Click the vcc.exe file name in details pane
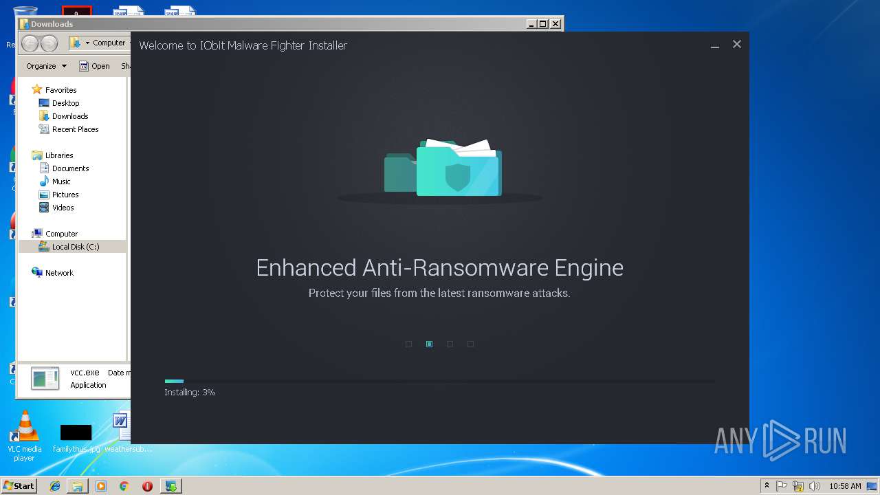880x495 pixels. [x=85, y=373]
